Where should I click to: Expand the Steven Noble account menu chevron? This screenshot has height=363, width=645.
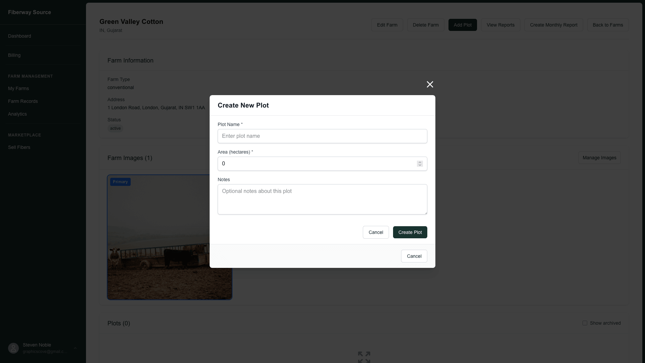click(x=75, y=348)
